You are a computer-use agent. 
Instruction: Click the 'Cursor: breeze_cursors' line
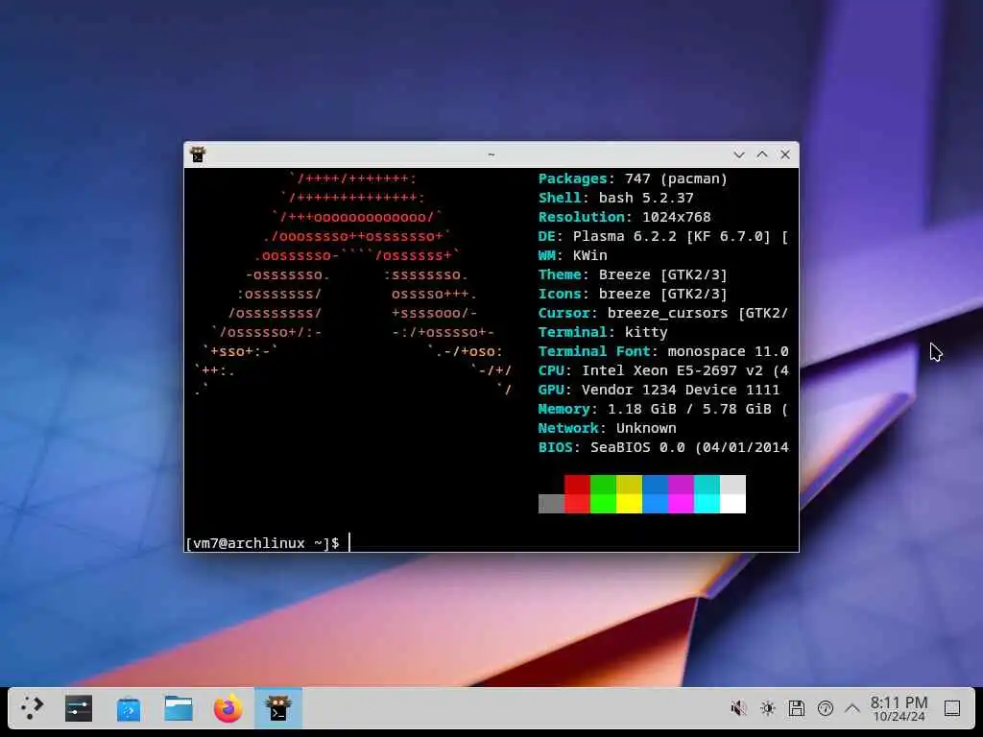[662, 314]
